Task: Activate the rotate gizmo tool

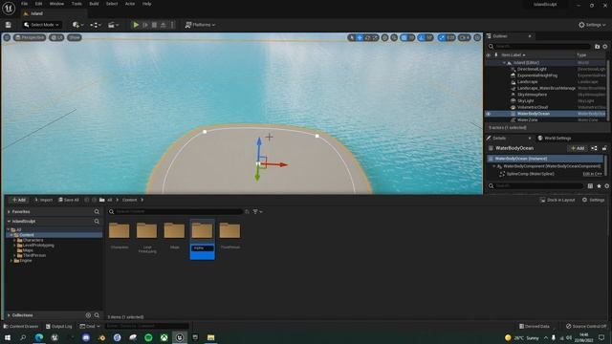Action: pyautogui.click(x=367, y=37)
